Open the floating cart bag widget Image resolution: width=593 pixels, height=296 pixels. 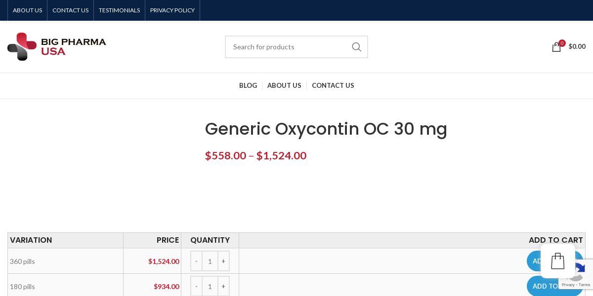pos(557,261)
